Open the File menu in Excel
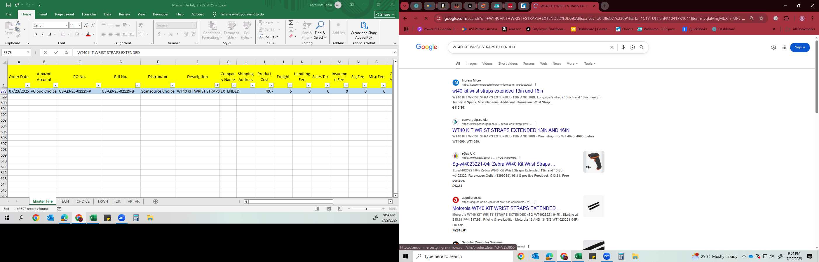This screenshot has height=262, width=819. coord(8,14)
